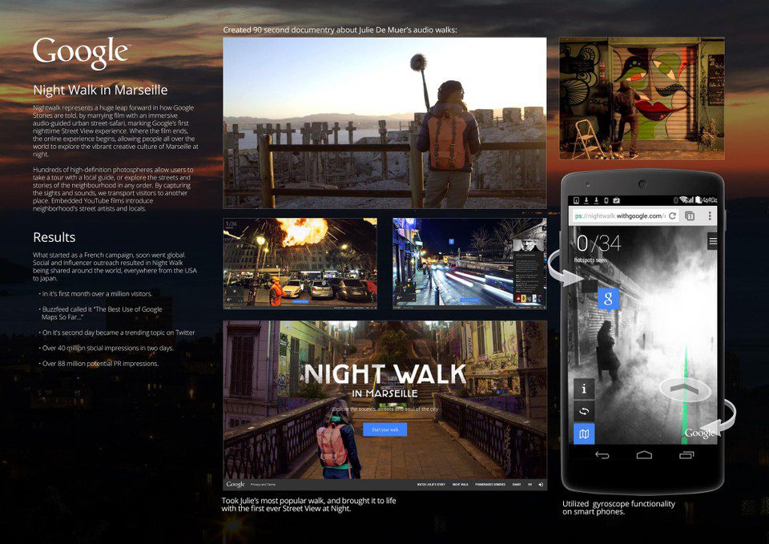Open the blue map icon on the phone

coord(584,433)
